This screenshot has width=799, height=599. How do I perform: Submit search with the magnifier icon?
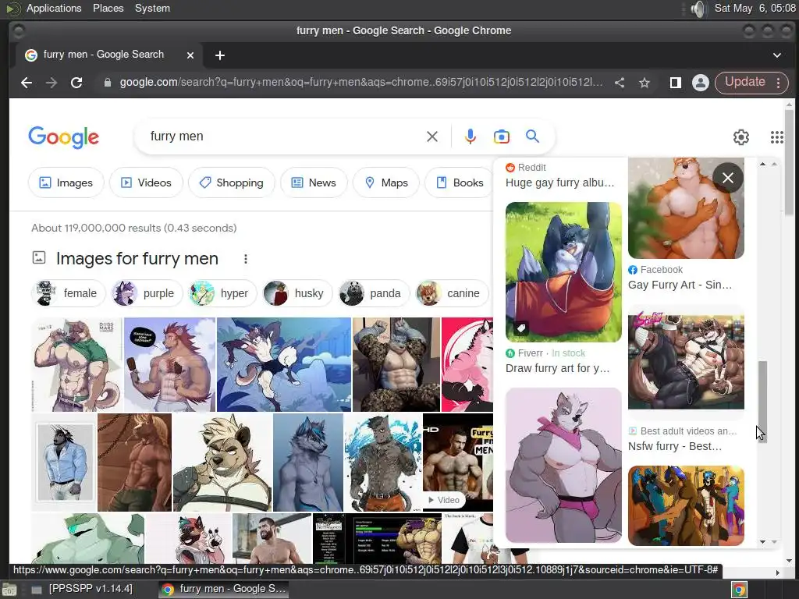[532, 136]
